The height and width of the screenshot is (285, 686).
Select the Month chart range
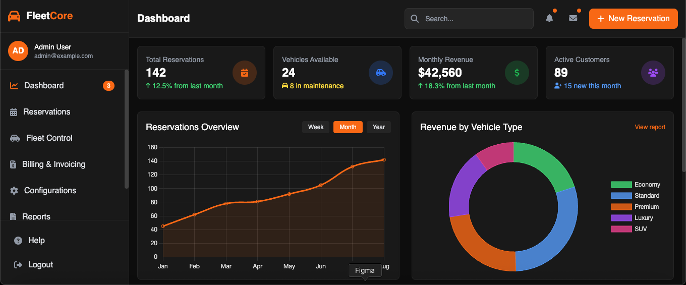[348, 127]
